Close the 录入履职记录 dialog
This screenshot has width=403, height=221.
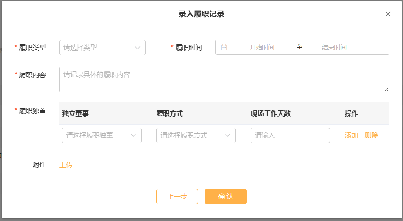point(388,14)
